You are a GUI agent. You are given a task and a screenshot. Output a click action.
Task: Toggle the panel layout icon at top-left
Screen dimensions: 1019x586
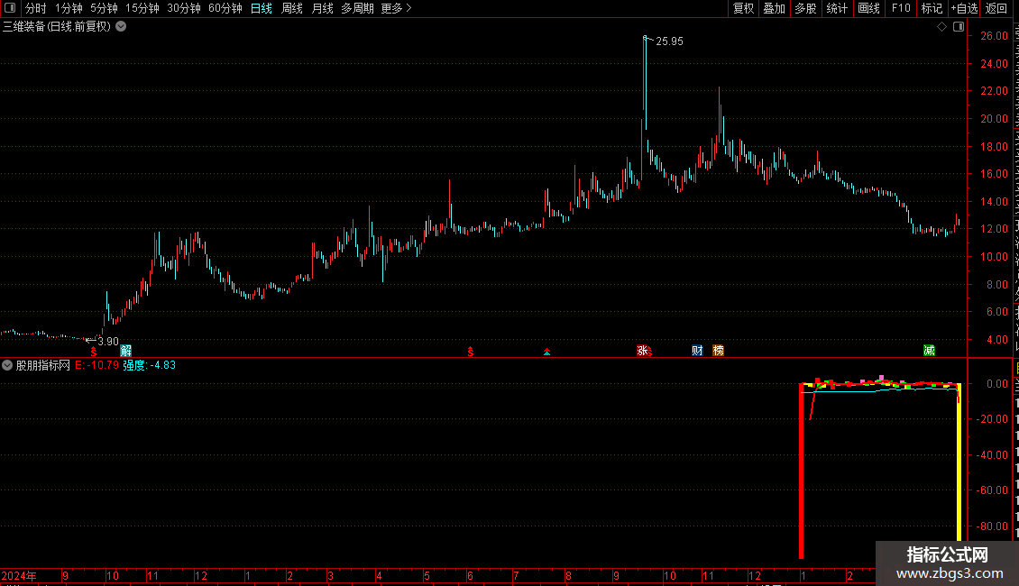pos(10,8)
